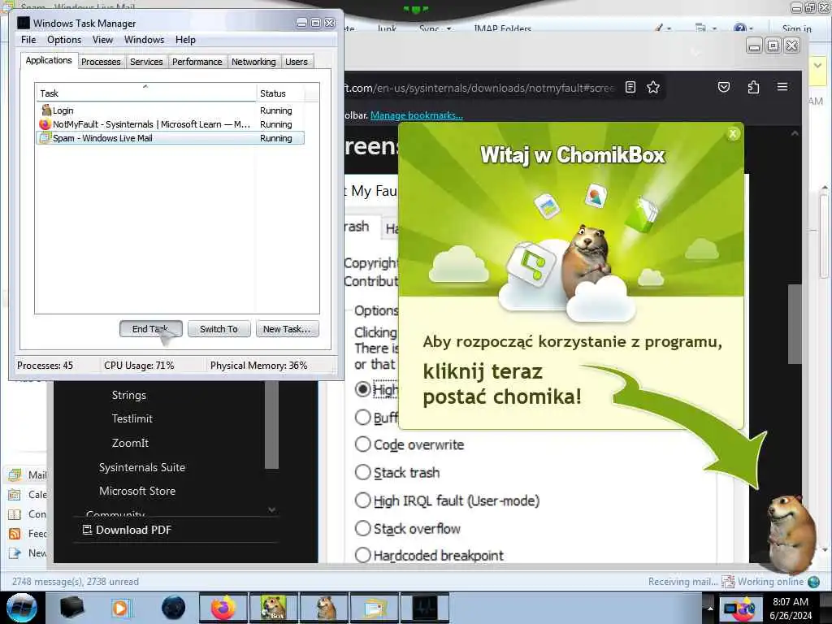The height and width of the screenshot is (624, 832).
Task: Click the New Task... button
Action: [x=287, y=329]
